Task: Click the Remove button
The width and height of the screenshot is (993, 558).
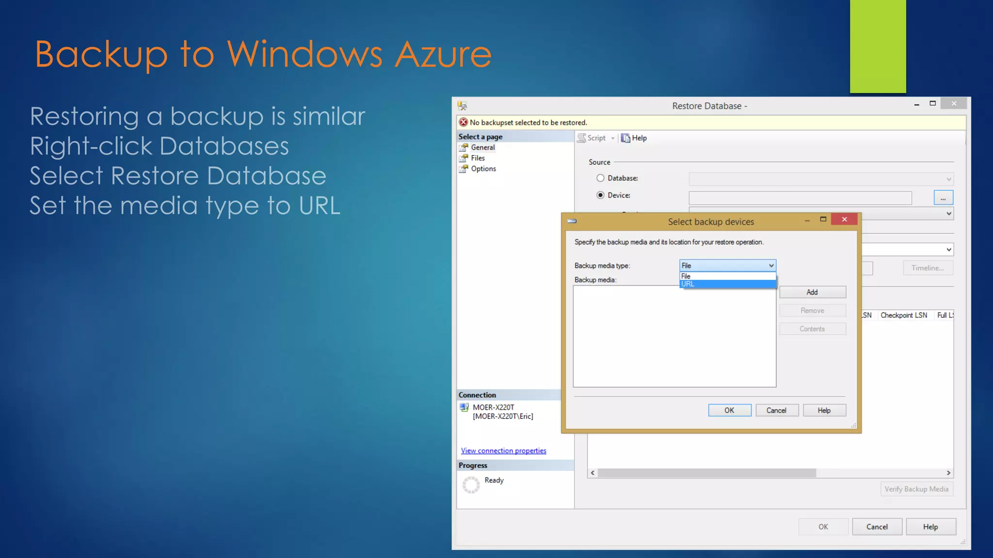Action: coord(812,310)
